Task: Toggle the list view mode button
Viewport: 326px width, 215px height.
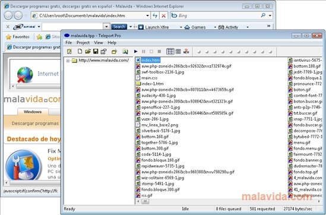Action: (170, 51)
